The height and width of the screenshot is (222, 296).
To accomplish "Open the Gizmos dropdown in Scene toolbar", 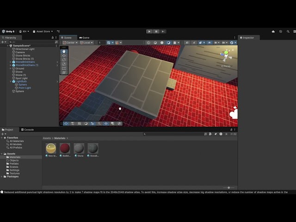I will tap(235, 43).
